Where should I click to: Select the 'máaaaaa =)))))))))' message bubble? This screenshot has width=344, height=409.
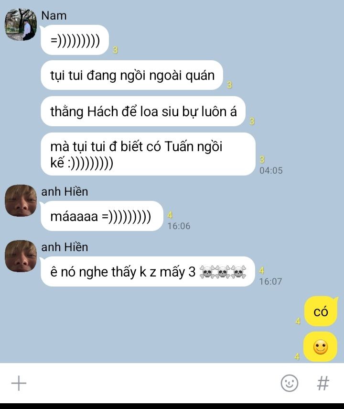pyautogui.click(x=102, y=216)
